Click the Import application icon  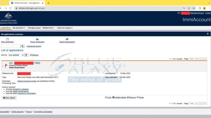pyautogui.click(x=37, y=39)
